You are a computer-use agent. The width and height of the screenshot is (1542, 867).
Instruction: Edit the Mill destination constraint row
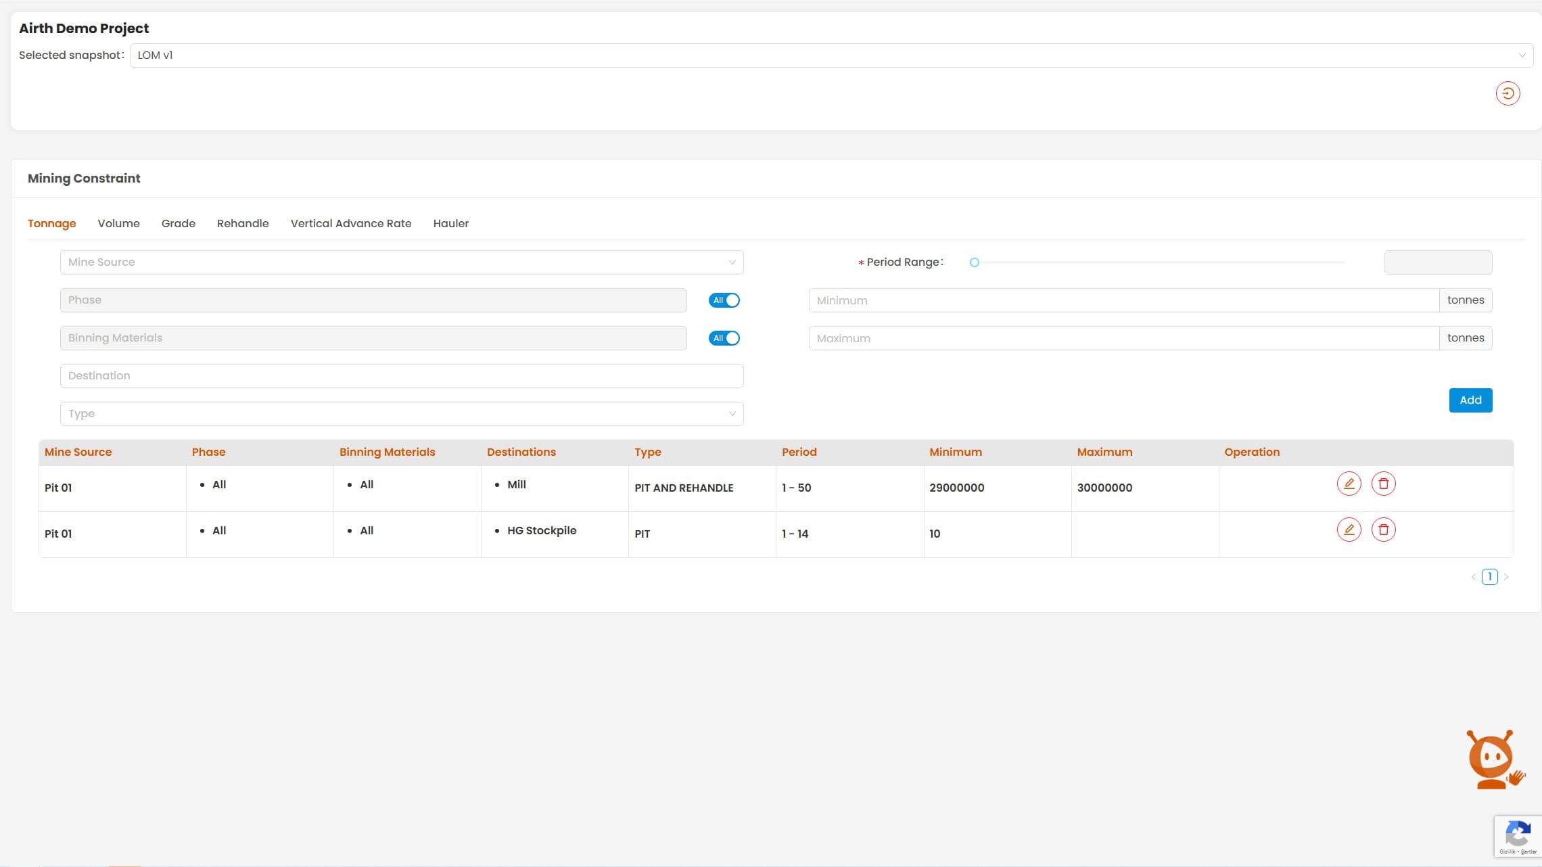(x=1349, y=484)
